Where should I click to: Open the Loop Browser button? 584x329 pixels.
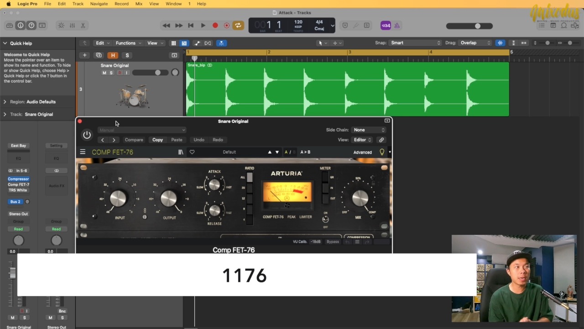(x=564, y=26)
